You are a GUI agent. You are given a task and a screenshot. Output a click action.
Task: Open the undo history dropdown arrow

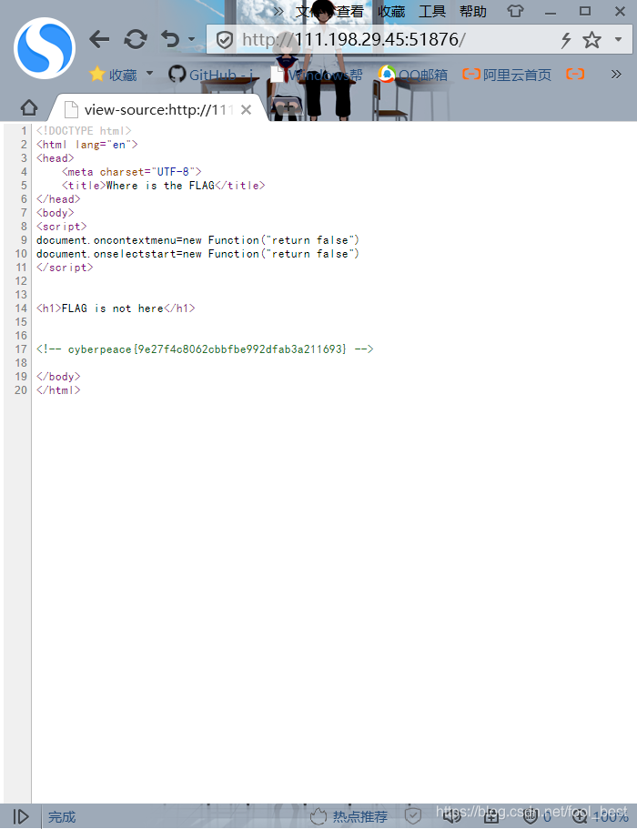click(191, 39)
